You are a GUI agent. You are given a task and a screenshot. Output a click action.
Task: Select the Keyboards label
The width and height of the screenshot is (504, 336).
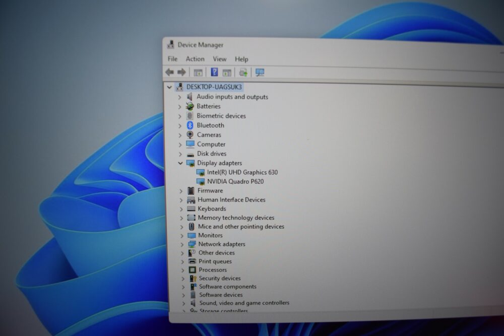click(x=212, y=209)
